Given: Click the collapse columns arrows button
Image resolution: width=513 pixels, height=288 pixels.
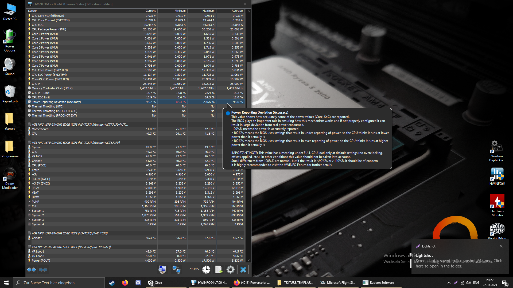Looking at the screenshot, I should pyautogui.click(x=43, y=270).
